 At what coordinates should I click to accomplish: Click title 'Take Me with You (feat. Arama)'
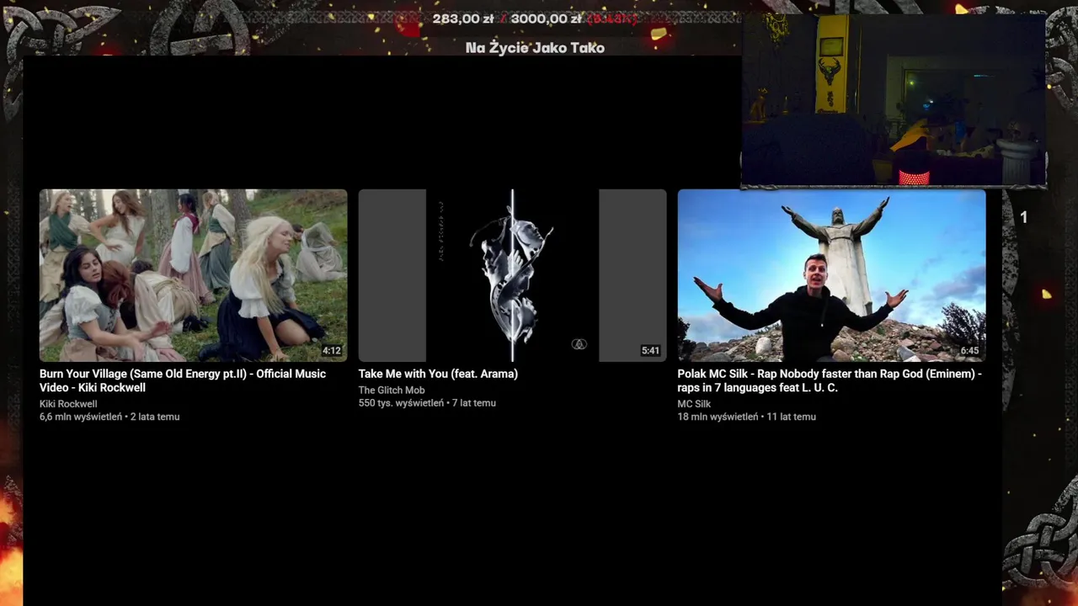click(x=438, y=374)
